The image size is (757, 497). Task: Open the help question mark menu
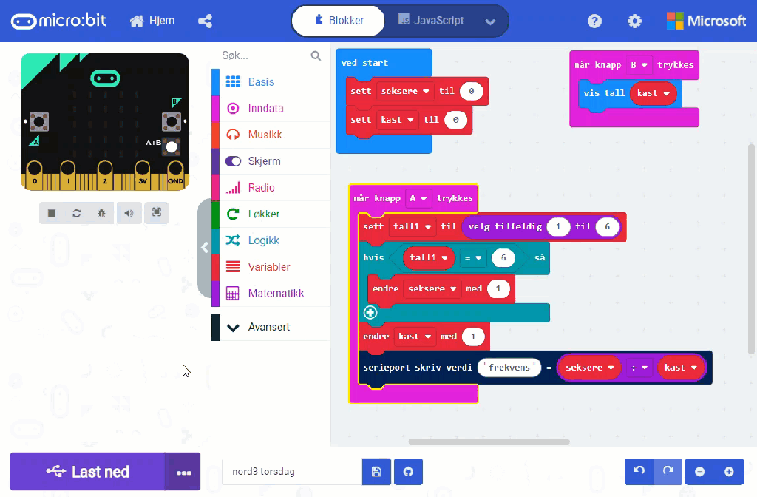594,21
